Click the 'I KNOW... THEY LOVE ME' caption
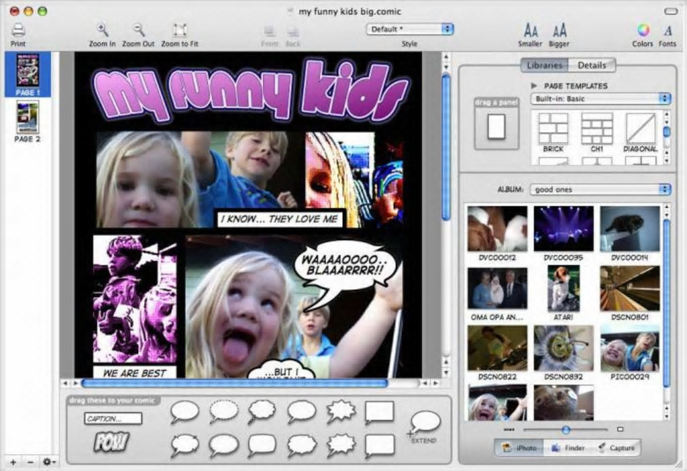Screen dimensions: 687x471 tap(280, 218)
